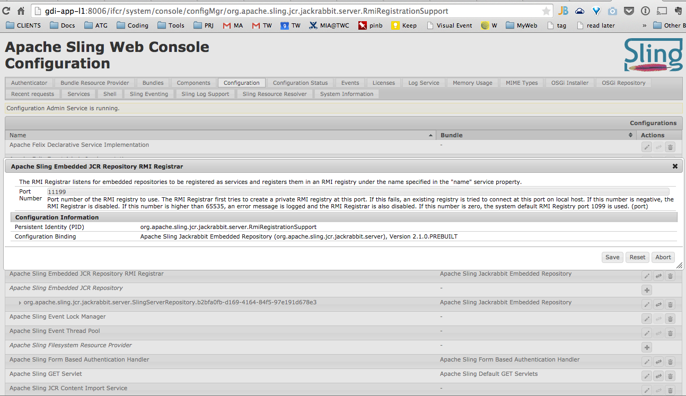686x396 pixels.
Task: Open the Components tab
Action: [x=194, y=83]
